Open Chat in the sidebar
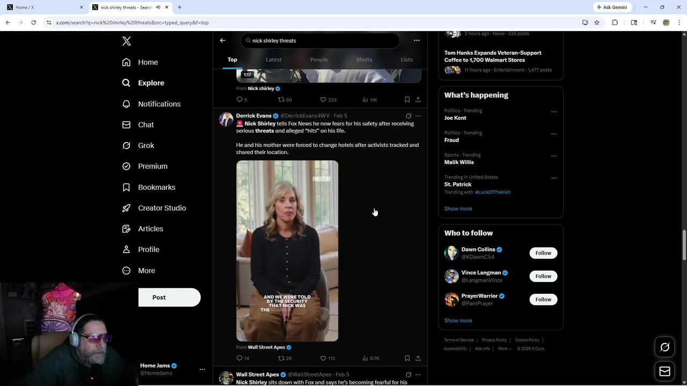 click(x=138, y=124)
